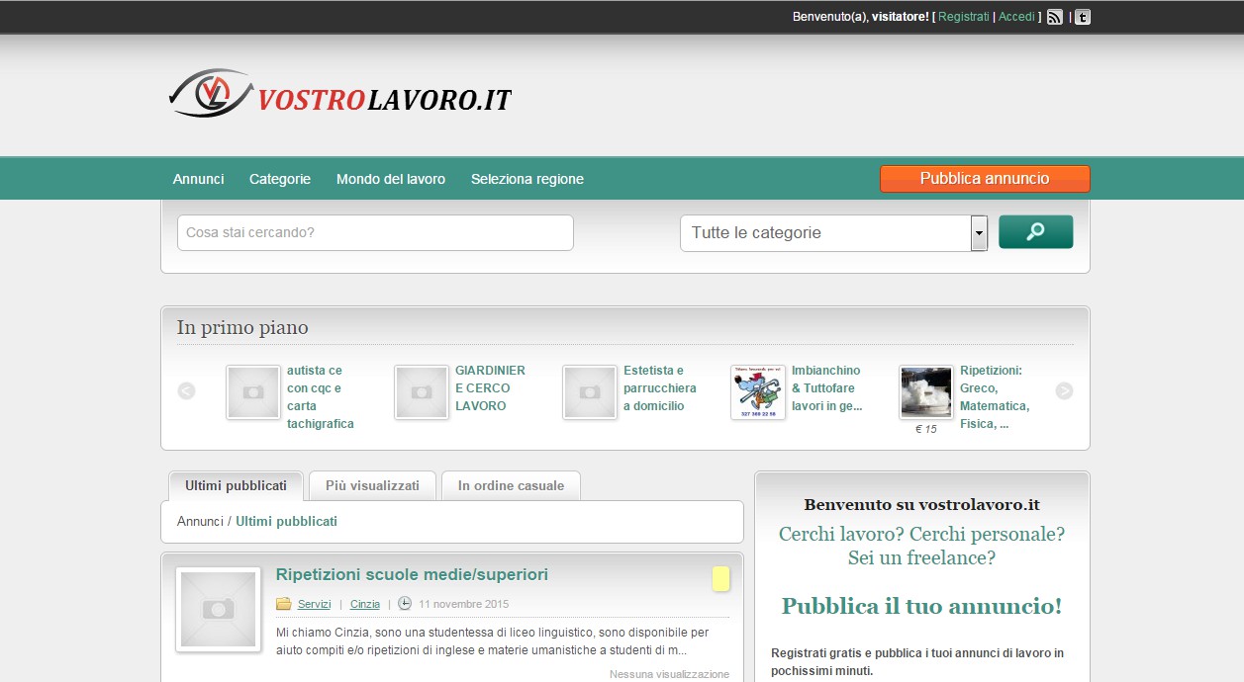The width and height of the screenshot is (1244, 682).
Task: Open Ripetizioni: Greco, Matematica, Fisica ad link
Action: [x=995, y=396]
